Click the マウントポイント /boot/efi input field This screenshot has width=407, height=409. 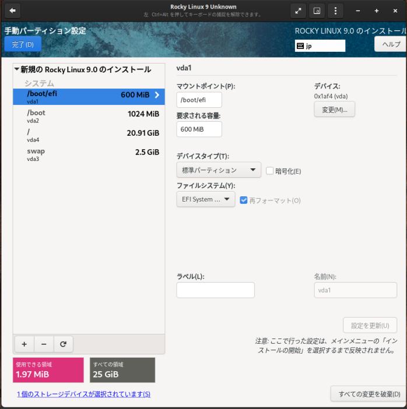(x=199, y=100)
